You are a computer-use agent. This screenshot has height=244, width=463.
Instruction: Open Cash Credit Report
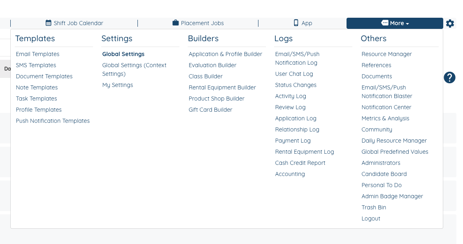pos(300,163)
